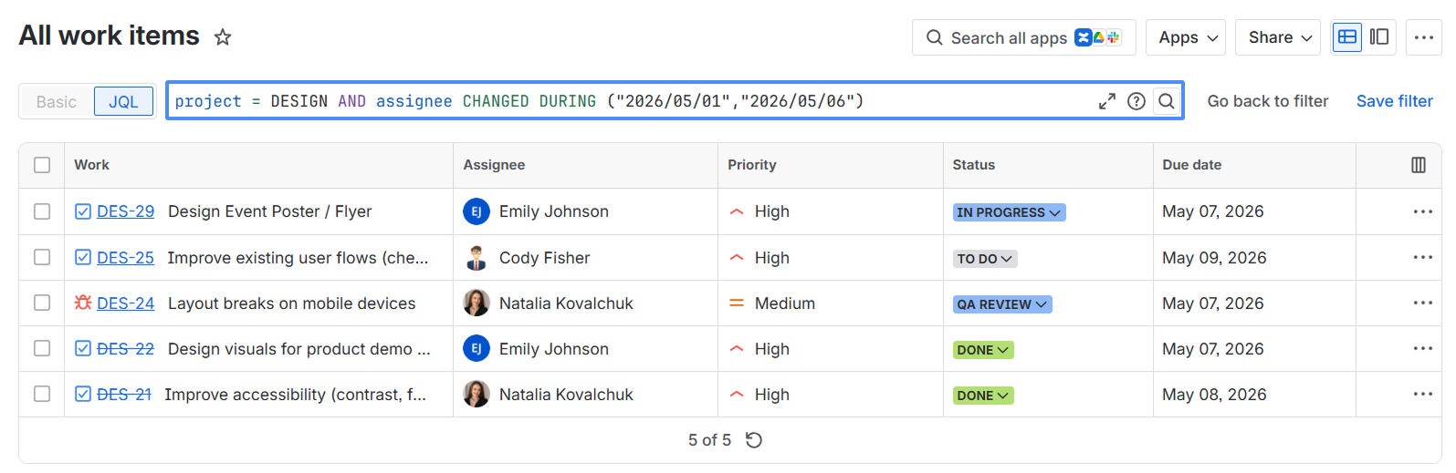Open QA REVIEW status dropdown for DES-24

(1002, 304)
